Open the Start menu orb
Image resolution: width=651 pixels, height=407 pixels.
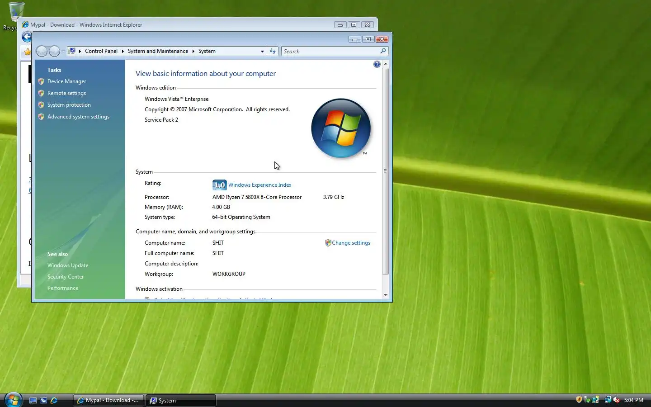(x=13, y=400)
